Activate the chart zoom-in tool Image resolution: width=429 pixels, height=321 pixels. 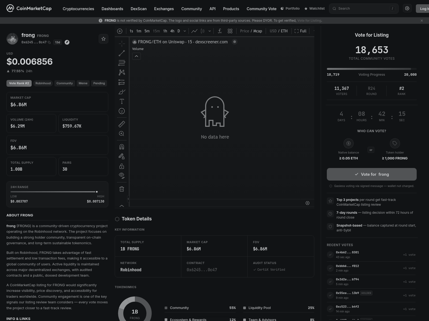coord(122,133)
